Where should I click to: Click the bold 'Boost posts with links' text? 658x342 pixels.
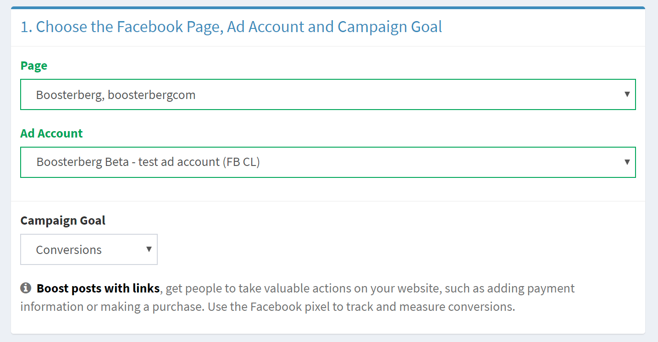pyautogui.click(x=98, y=288)
